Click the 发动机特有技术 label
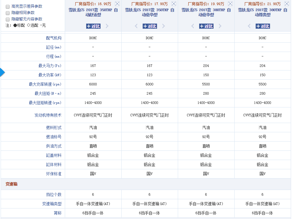This screenshot has width=293, height=219. [48, 115]
